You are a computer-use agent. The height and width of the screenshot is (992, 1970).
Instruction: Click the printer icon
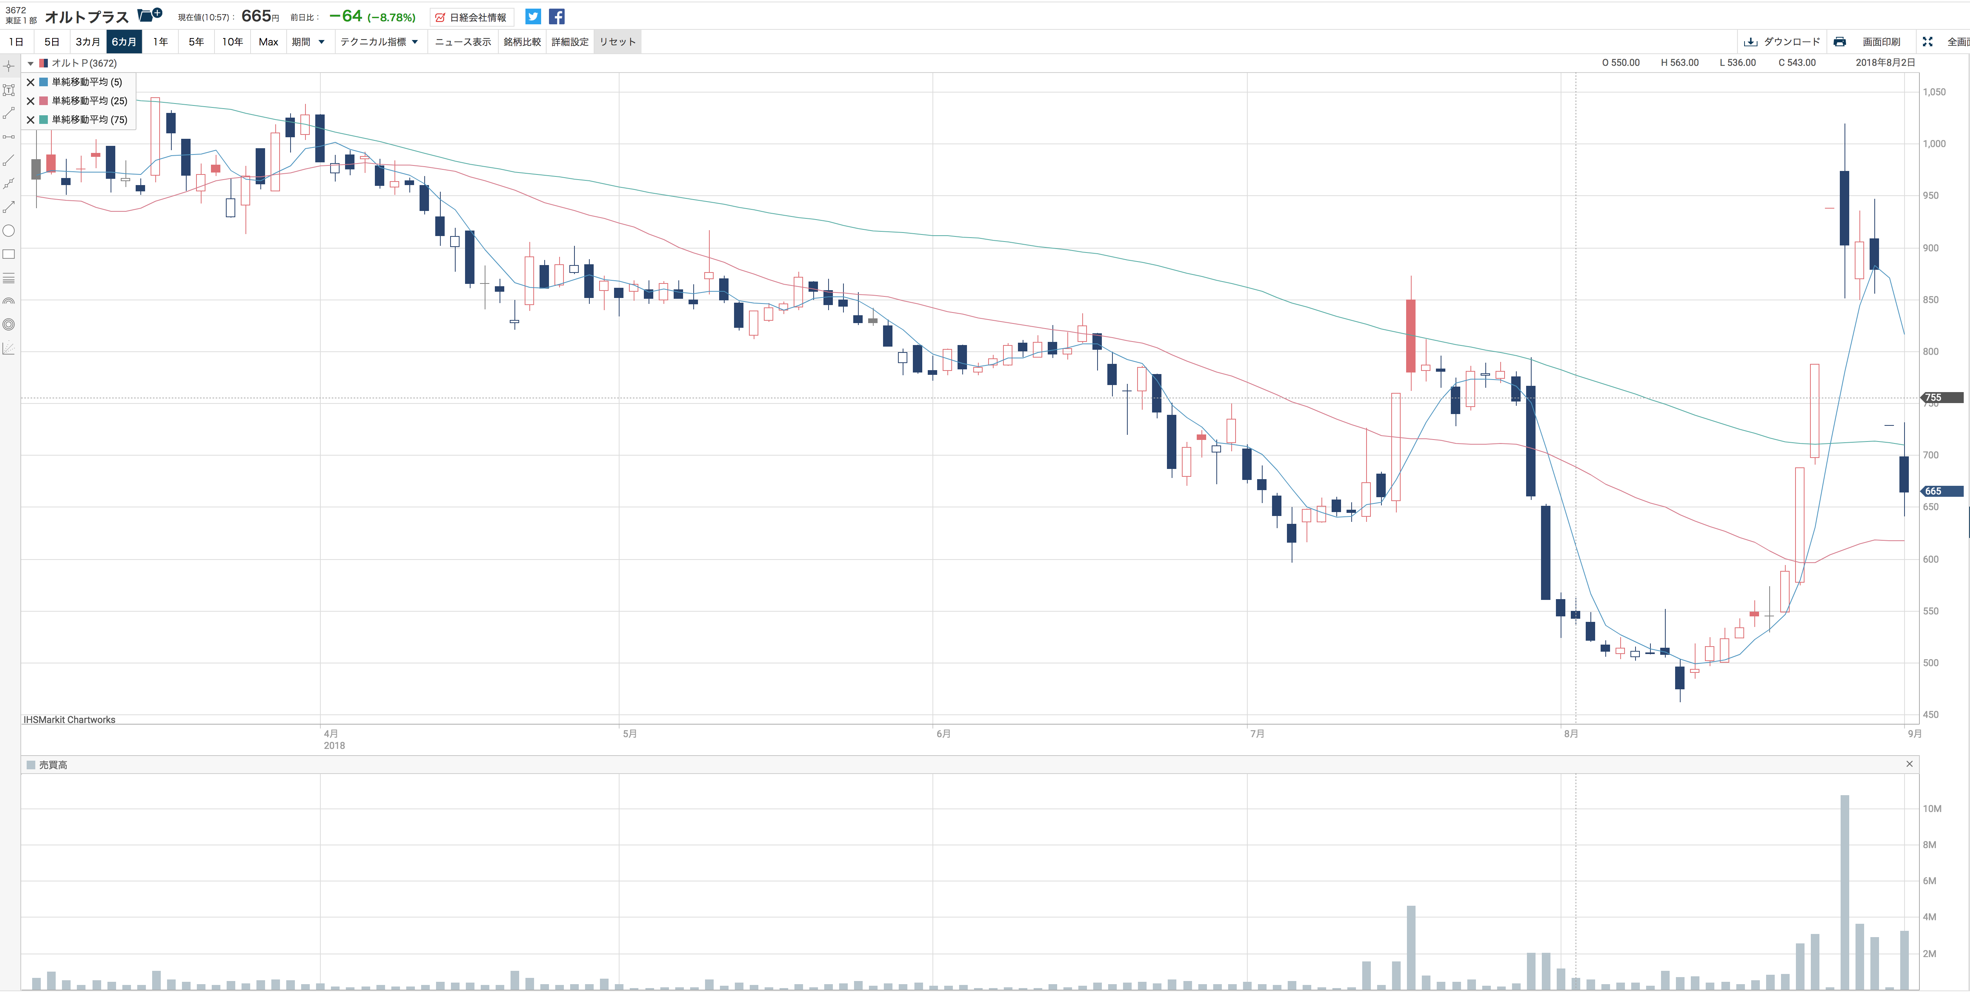[1839, 42]
